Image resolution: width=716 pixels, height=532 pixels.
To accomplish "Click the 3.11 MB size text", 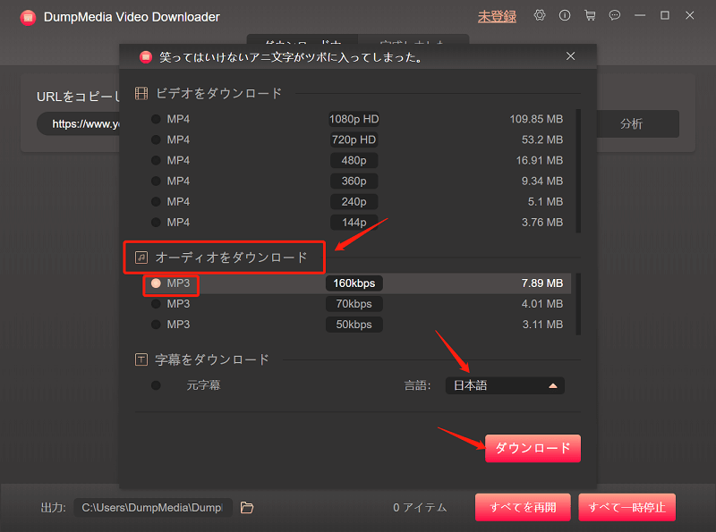I will [542, 325].
